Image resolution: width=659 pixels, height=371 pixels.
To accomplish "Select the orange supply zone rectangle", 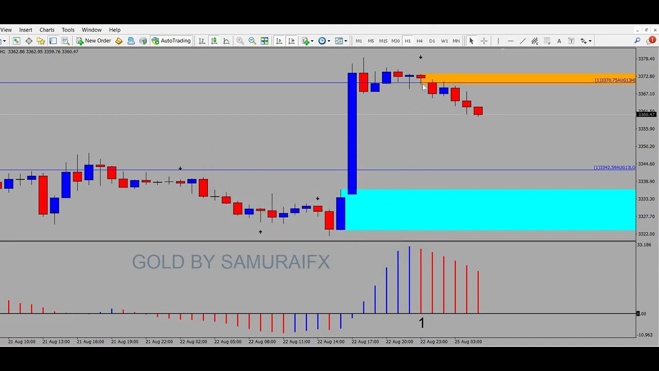I will tap(528, 78).
